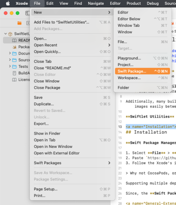Open the Find menu
The width and height of the screenshot is (176, 205).
[x=78, y=3]
